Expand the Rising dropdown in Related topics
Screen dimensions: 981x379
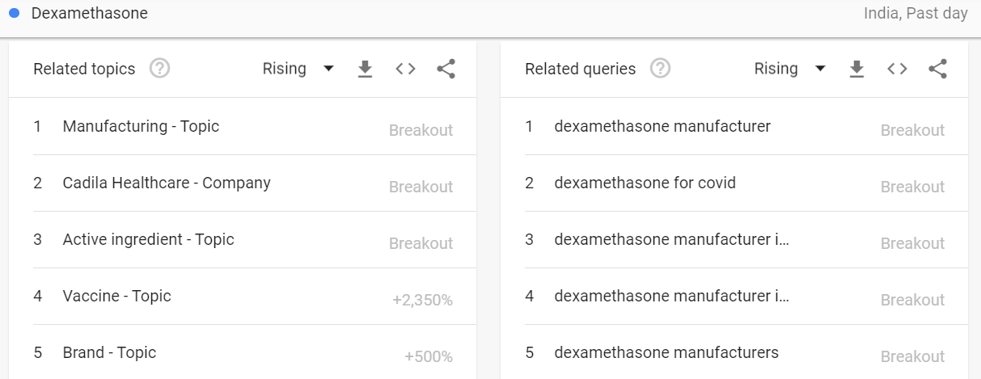pos(298,69)
